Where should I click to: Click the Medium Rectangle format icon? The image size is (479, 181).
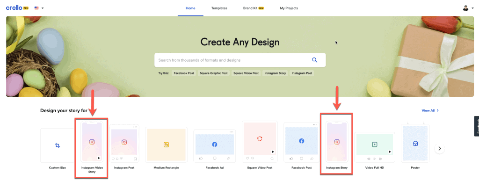(166, 145)
